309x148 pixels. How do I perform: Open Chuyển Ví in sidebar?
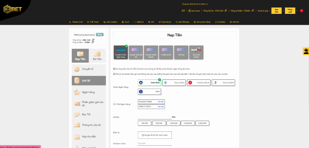(89, 69)
